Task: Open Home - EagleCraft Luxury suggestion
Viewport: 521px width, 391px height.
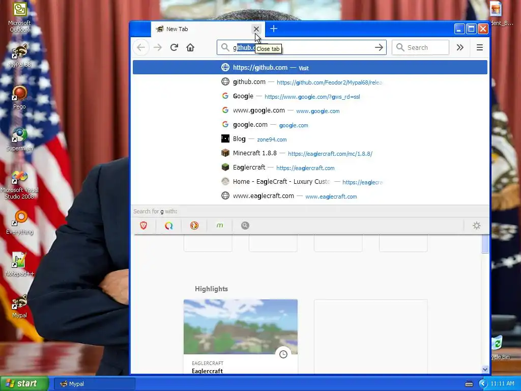Action: coord(310,182)
